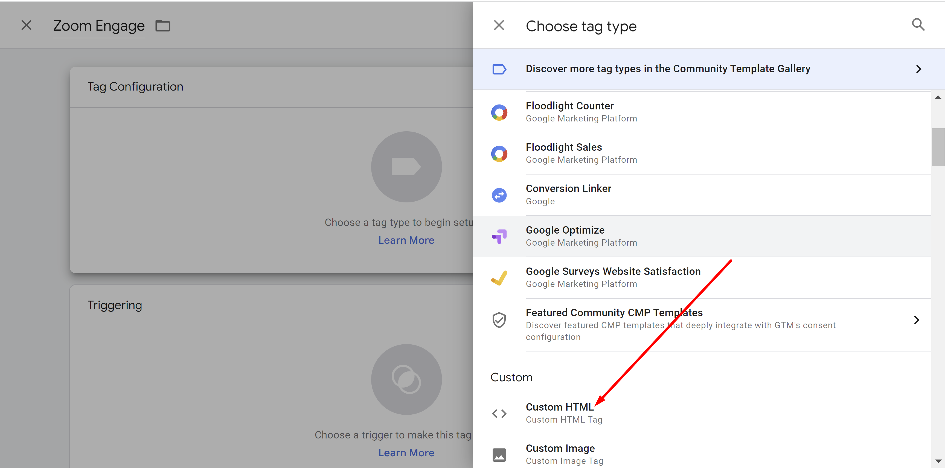Image resolution: width=945 pixels, height=468 pixels.
Task: Click the Google Optimize icon
Action: [499, 237]
